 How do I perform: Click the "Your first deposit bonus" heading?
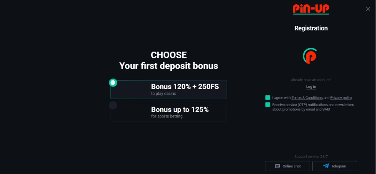[169, 66]
